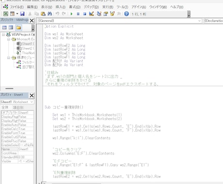The width and height of the screenshot is (223, 184).
Task: Open Project Explorer toolbar icon
Action: tap(99, 14)
